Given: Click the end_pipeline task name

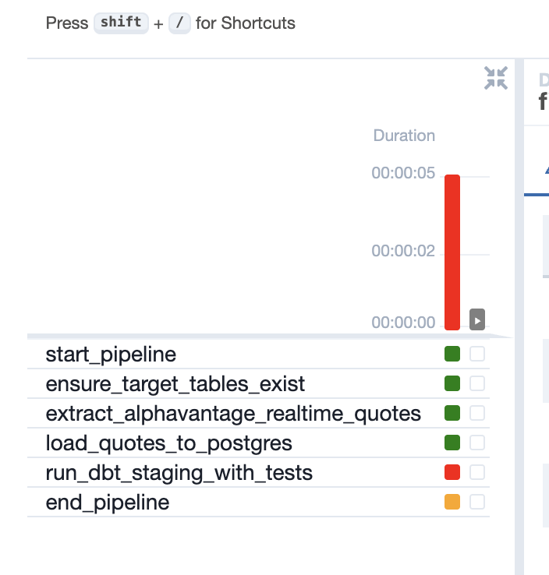Looking at the screenshot, I should [x=108, y=503].
